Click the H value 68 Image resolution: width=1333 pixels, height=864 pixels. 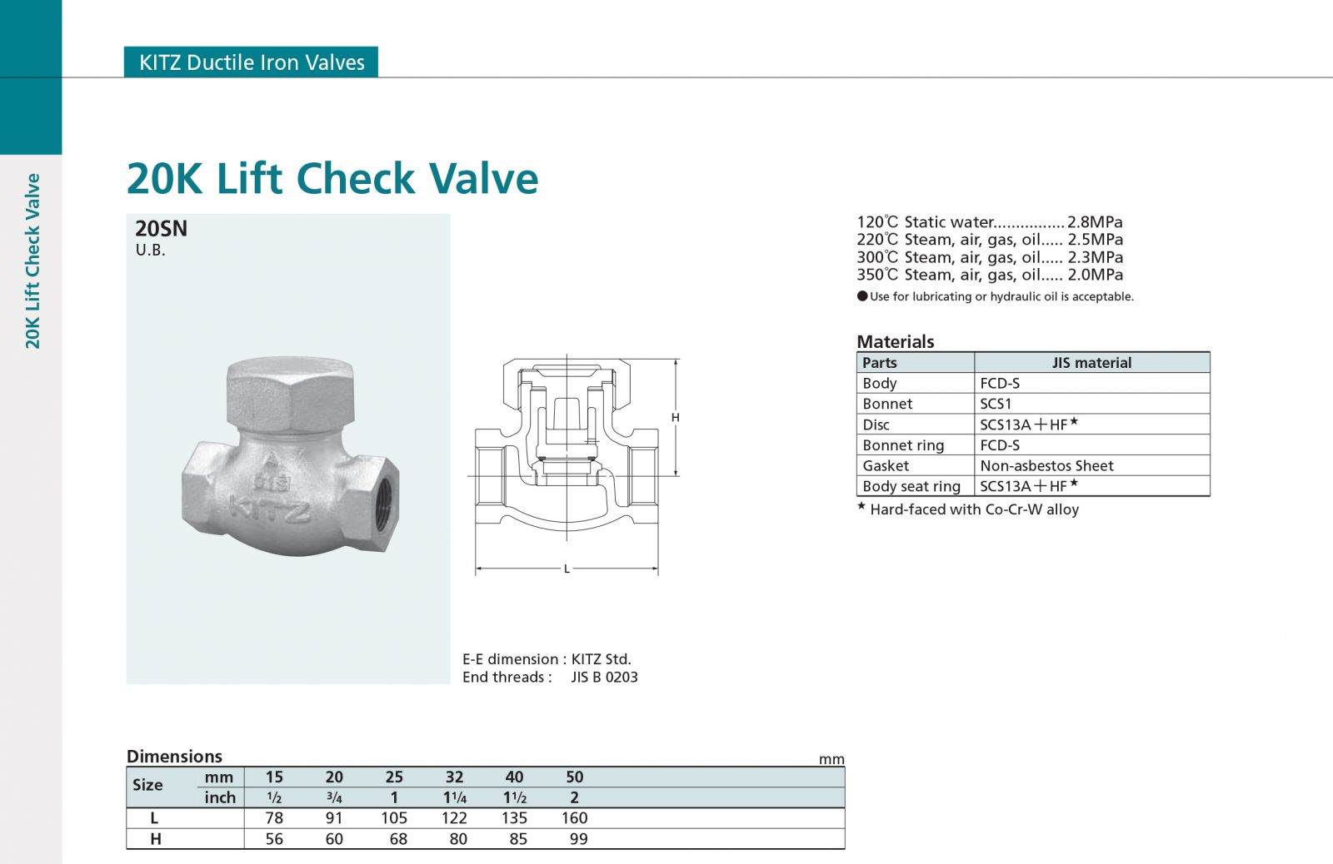(398, 839)
